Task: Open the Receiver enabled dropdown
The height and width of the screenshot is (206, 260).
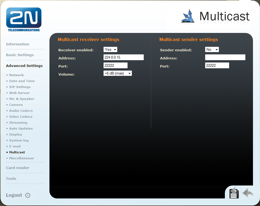Action: pos(110,50)
